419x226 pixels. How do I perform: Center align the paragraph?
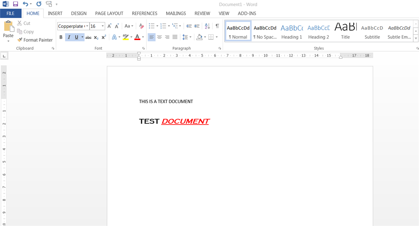click(x=159, y=37)
